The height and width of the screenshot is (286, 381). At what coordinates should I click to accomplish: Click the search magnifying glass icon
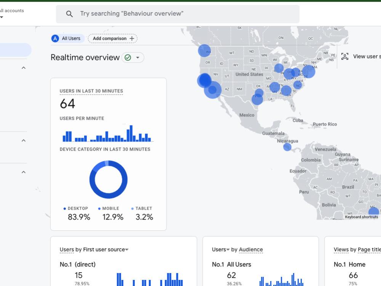pos(69,14)
